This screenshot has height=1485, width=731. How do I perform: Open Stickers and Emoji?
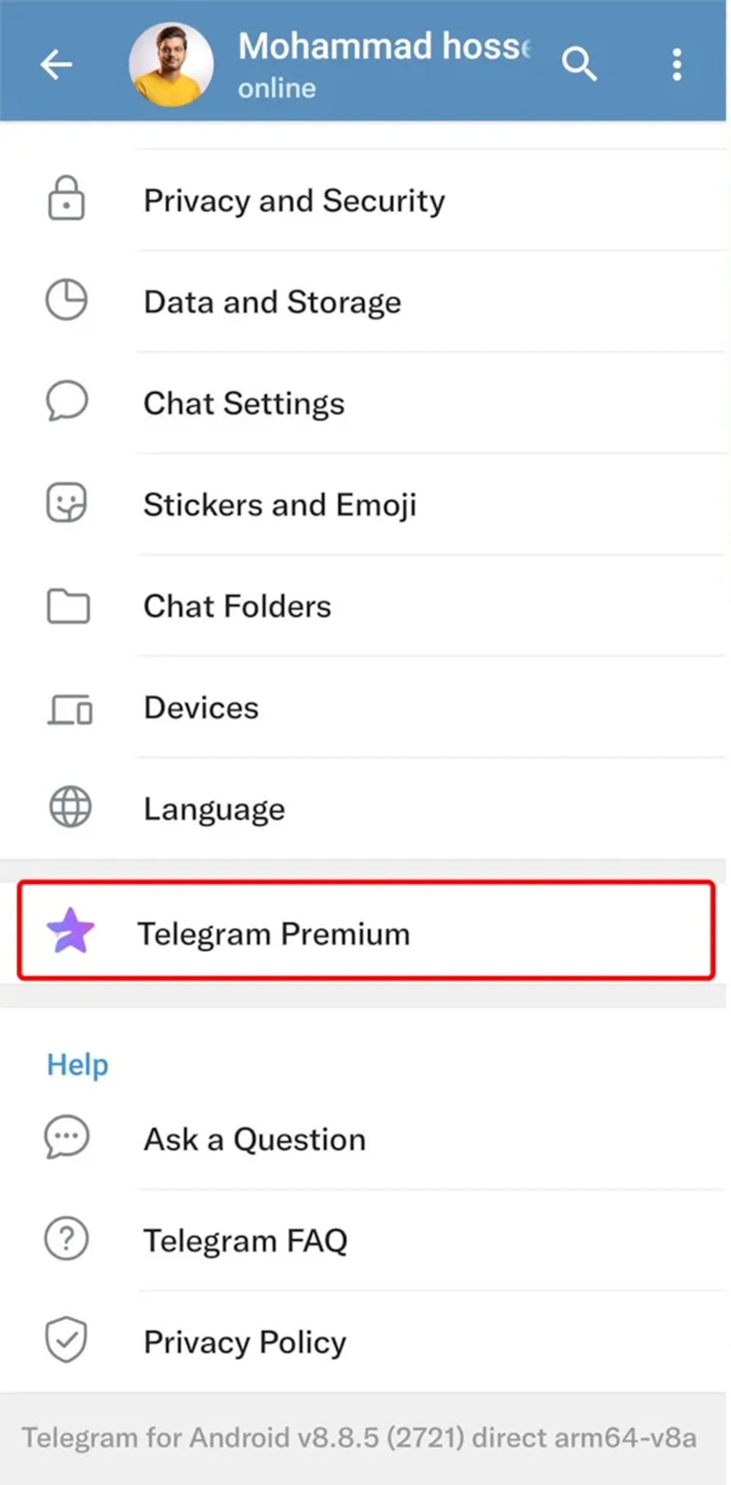(x=363, y=505)
